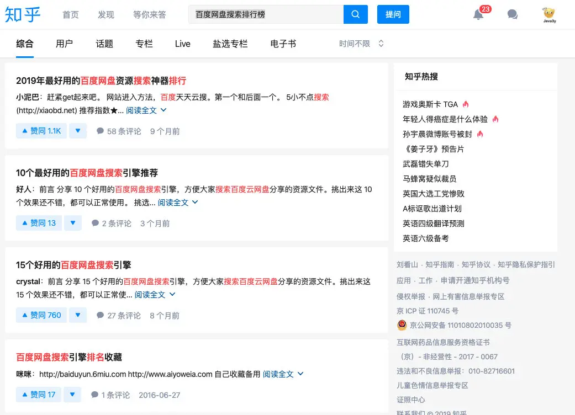The image size is (575, 415).
Task: Click the 提问 button
Action: click(393, 14)
